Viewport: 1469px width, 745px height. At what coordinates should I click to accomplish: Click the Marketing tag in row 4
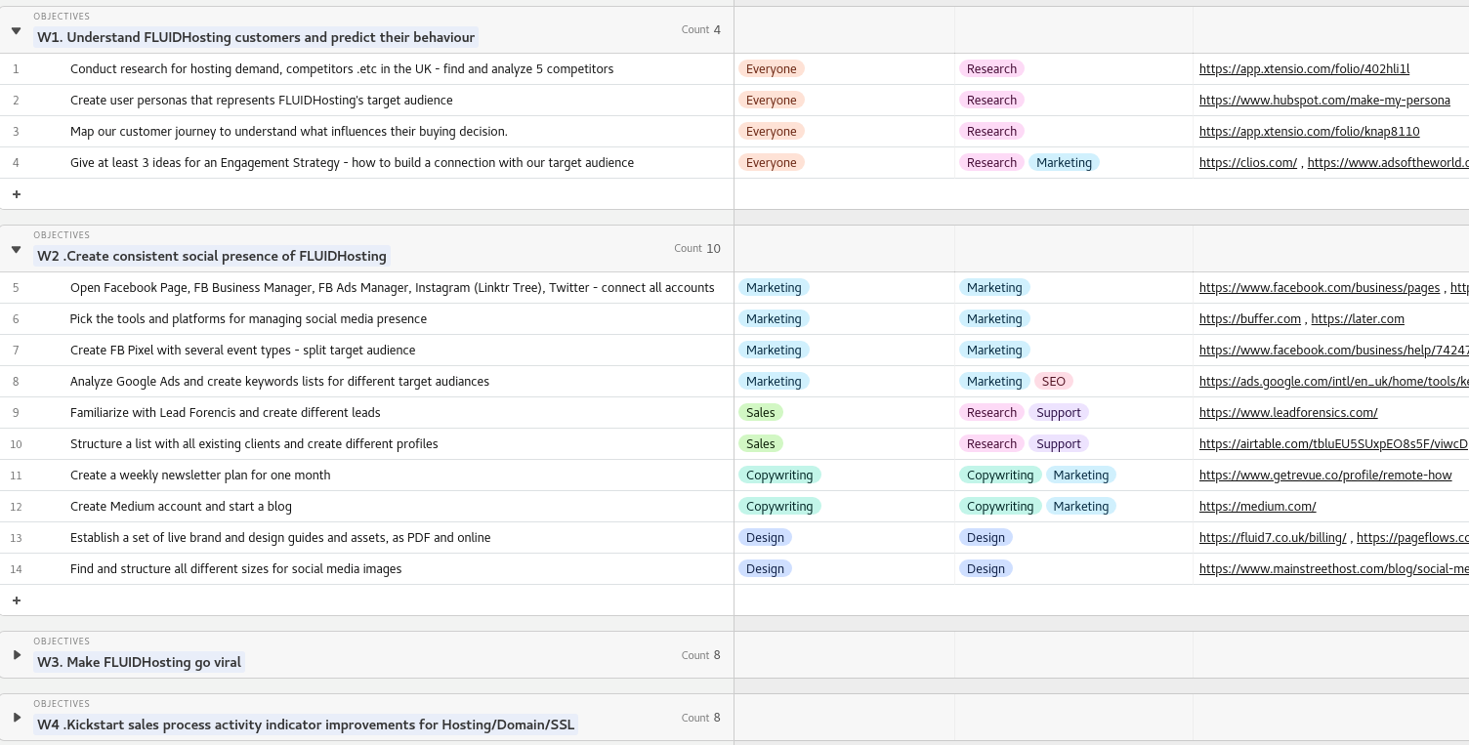(x=1064, y=162)
